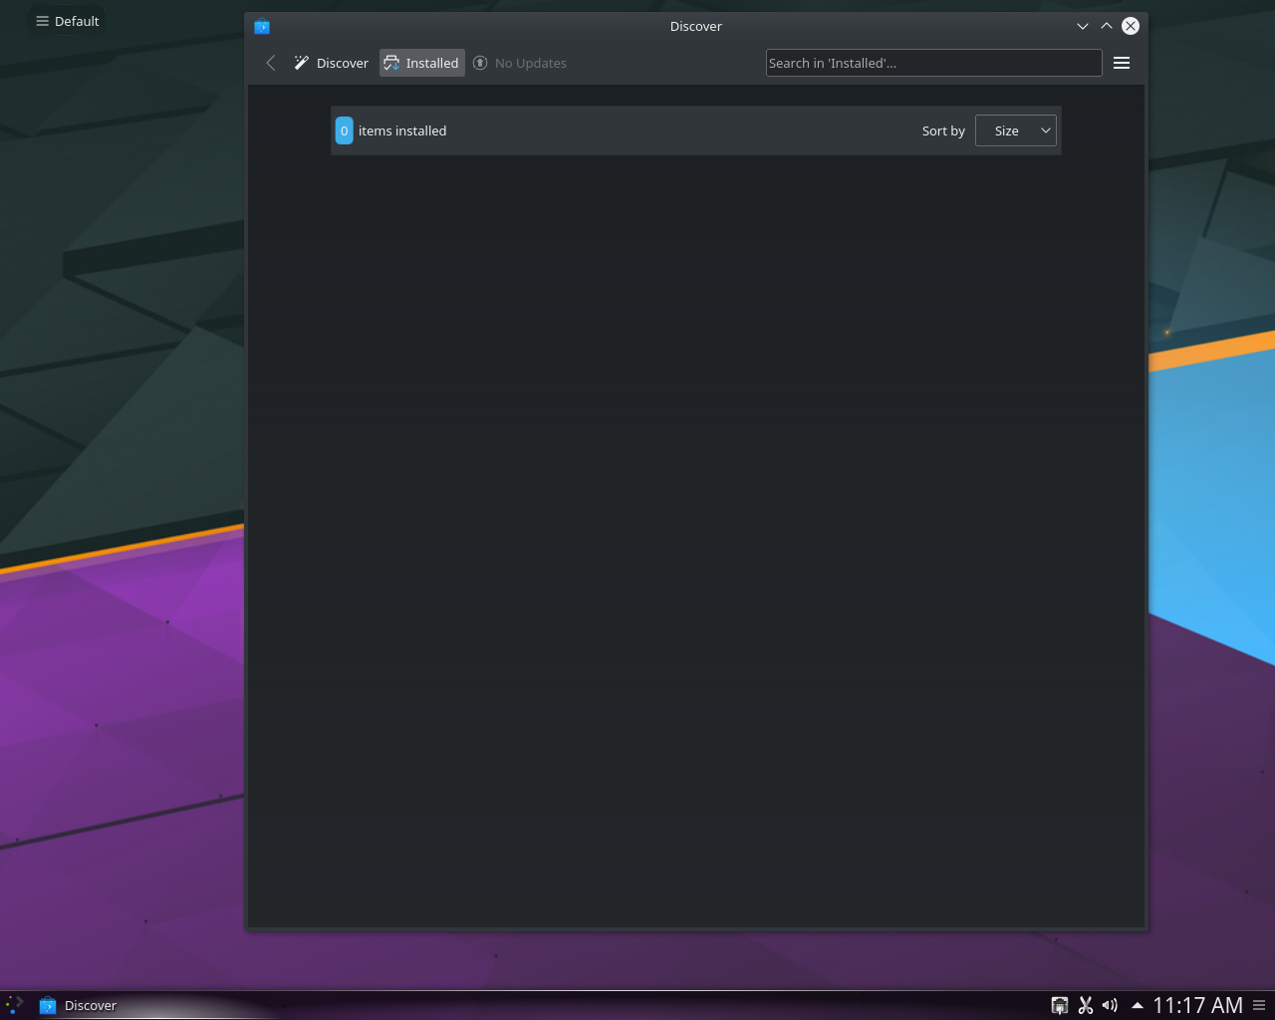Click the Discover app icon in title bar
This screenshot has width=1275, height=1020.
tap(262, 26)
